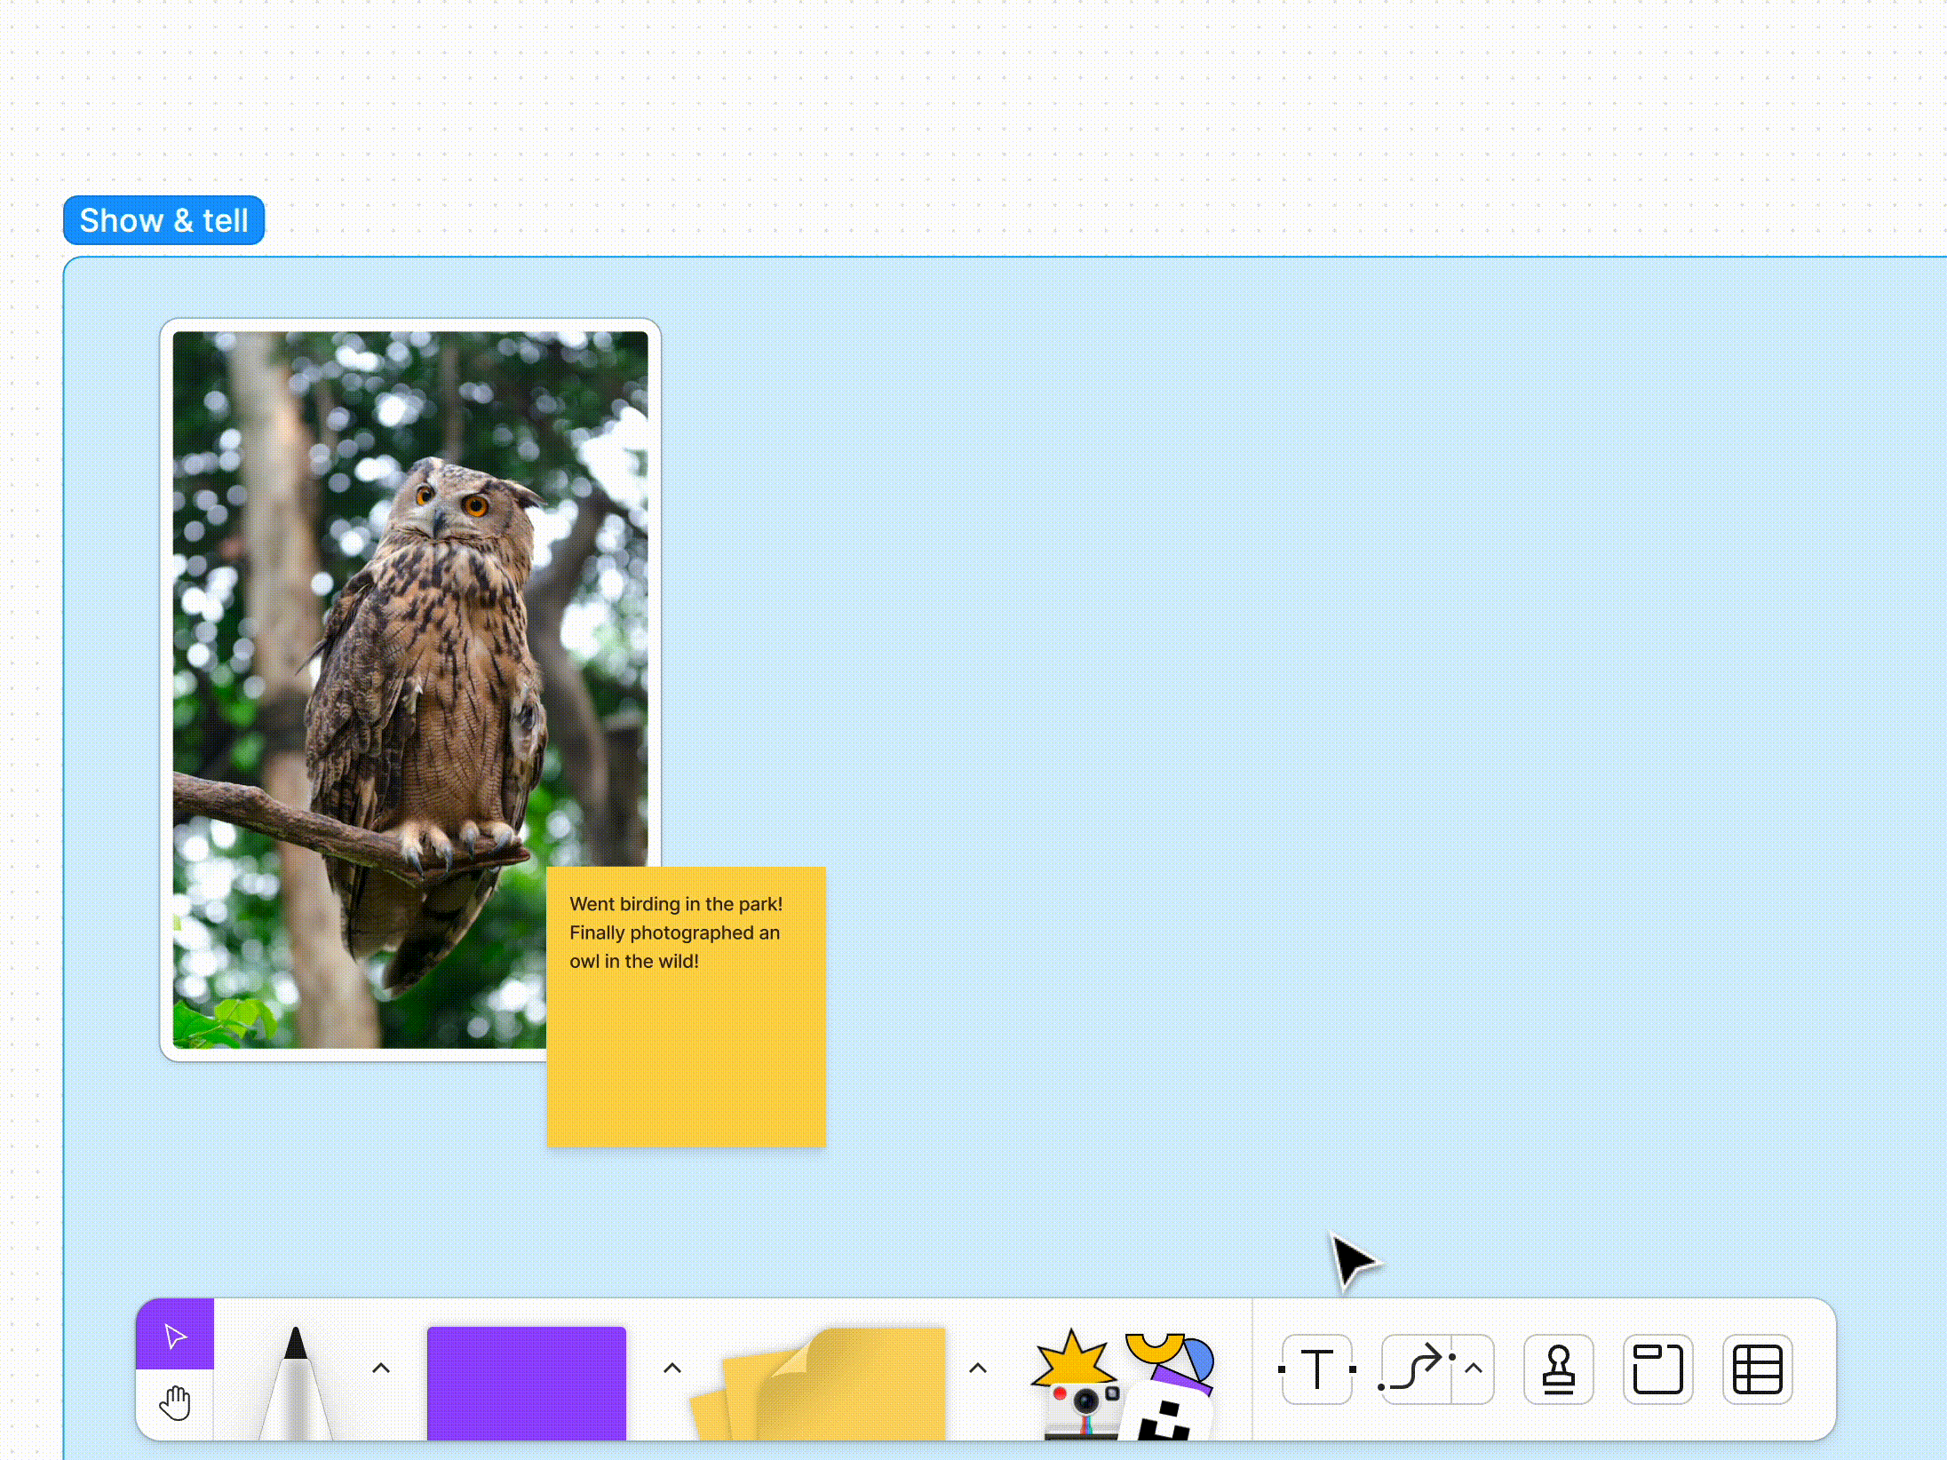Image resolution: width=1947 pixels, height=1460 pixels.
Task: Select the Section tool
Action: tap(1657, 1369)
